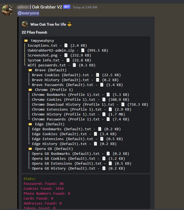Click the file icon beside Edge Bookmarks

tap(100, 129)
